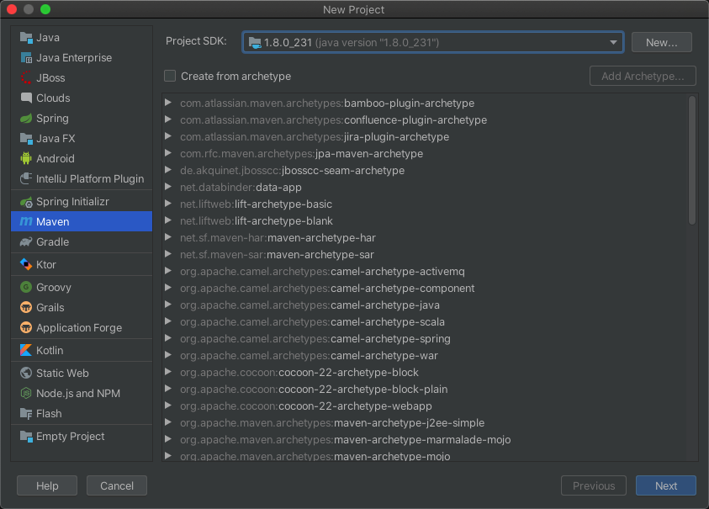Select camel-archetype-scala row
709x509 pixels.
(425, 321)
